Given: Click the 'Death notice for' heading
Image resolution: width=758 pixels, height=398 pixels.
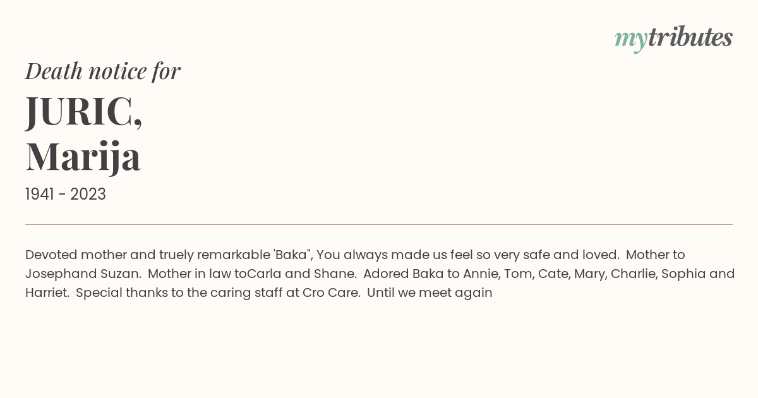Looking at the screenshot, I should [103, 71].
